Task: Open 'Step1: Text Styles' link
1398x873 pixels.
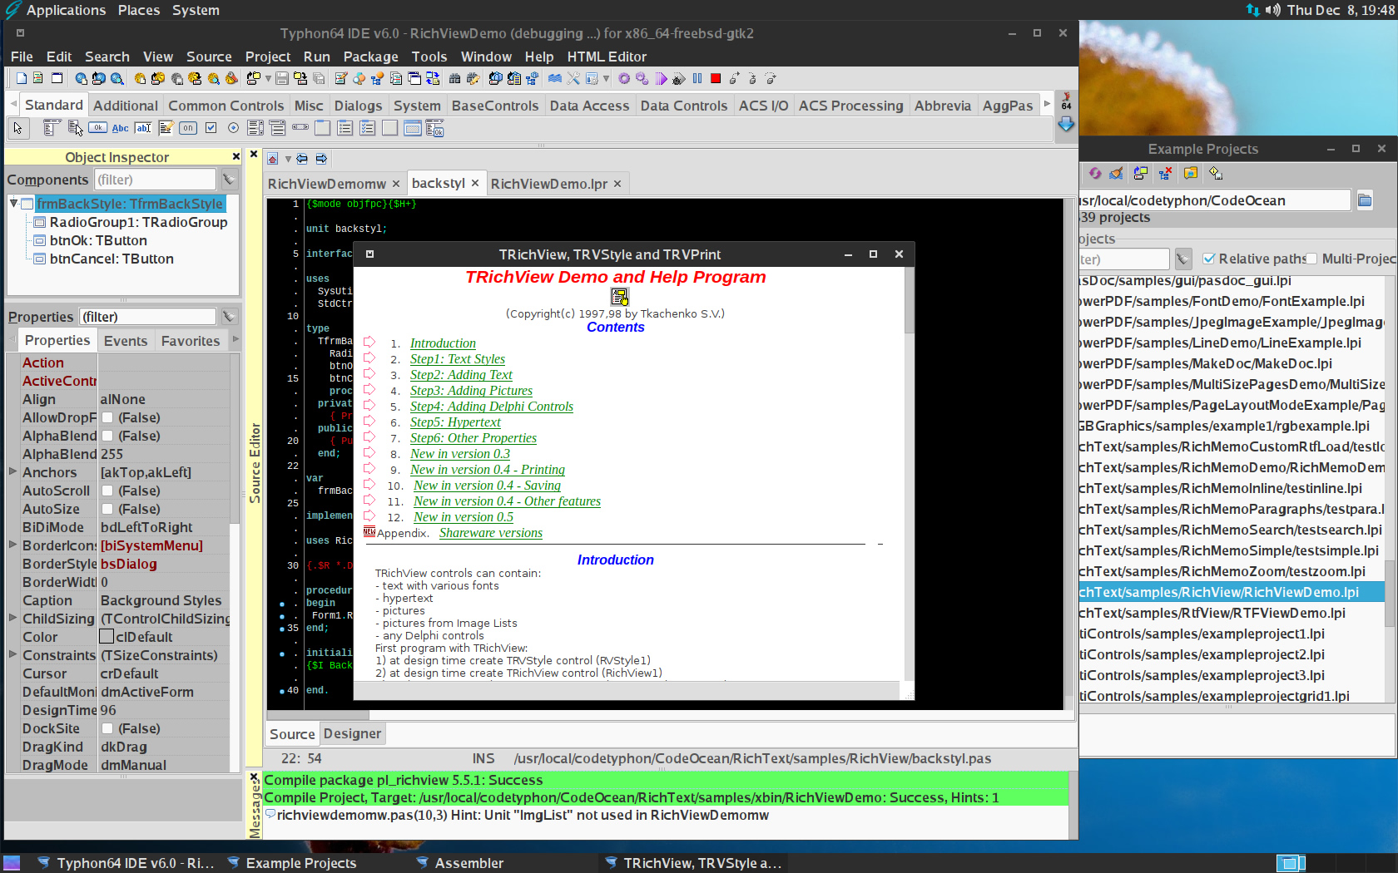Action: point(458,359)
